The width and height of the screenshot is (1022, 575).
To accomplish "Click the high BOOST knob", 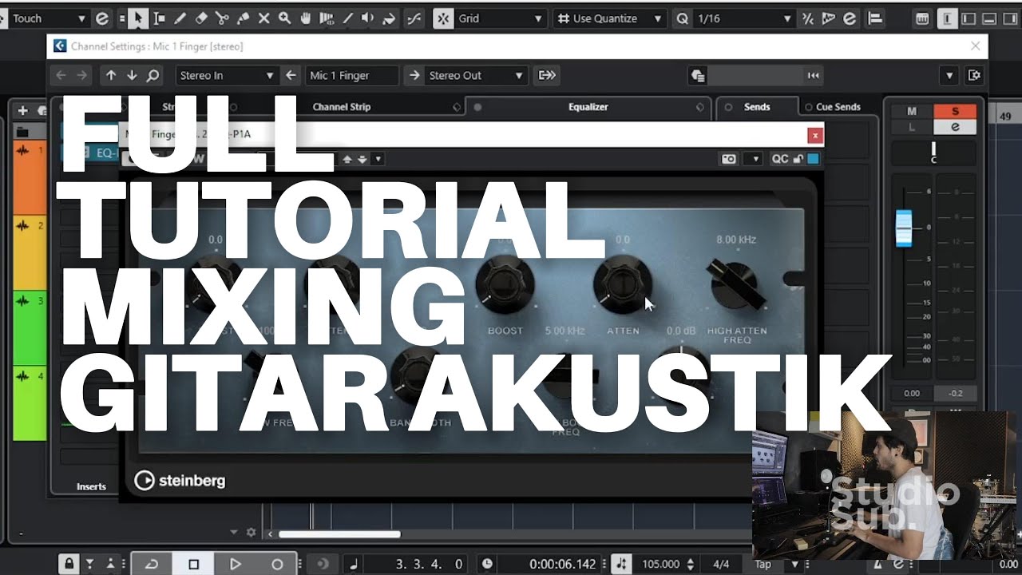I will coord(505,285).
